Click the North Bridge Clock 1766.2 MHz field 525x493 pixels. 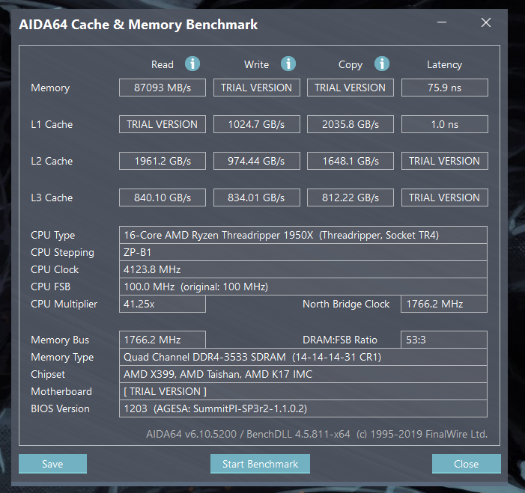click(x=444, y=304)
